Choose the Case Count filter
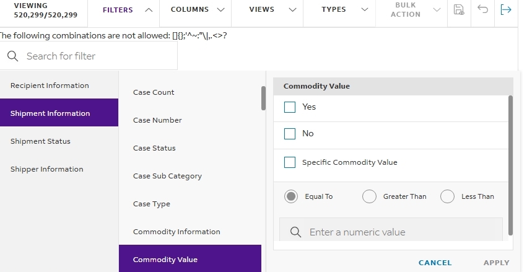 coord(154,92)
